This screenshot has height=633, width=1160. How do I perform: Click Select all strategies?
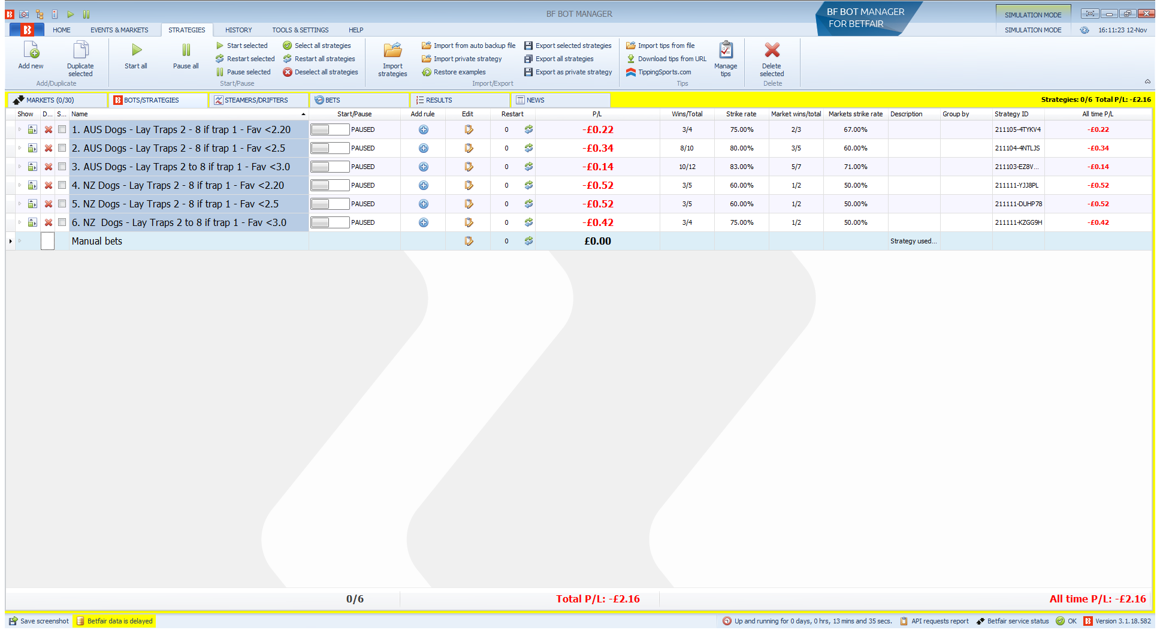point(317,46)
